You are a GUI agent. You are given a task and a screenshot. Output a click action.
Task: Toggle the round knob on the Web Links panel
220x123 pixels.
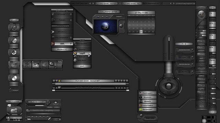point(141,115)
